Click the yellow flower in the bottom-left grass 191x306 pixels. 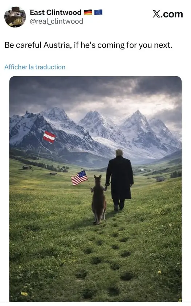(x=24, y=294)
